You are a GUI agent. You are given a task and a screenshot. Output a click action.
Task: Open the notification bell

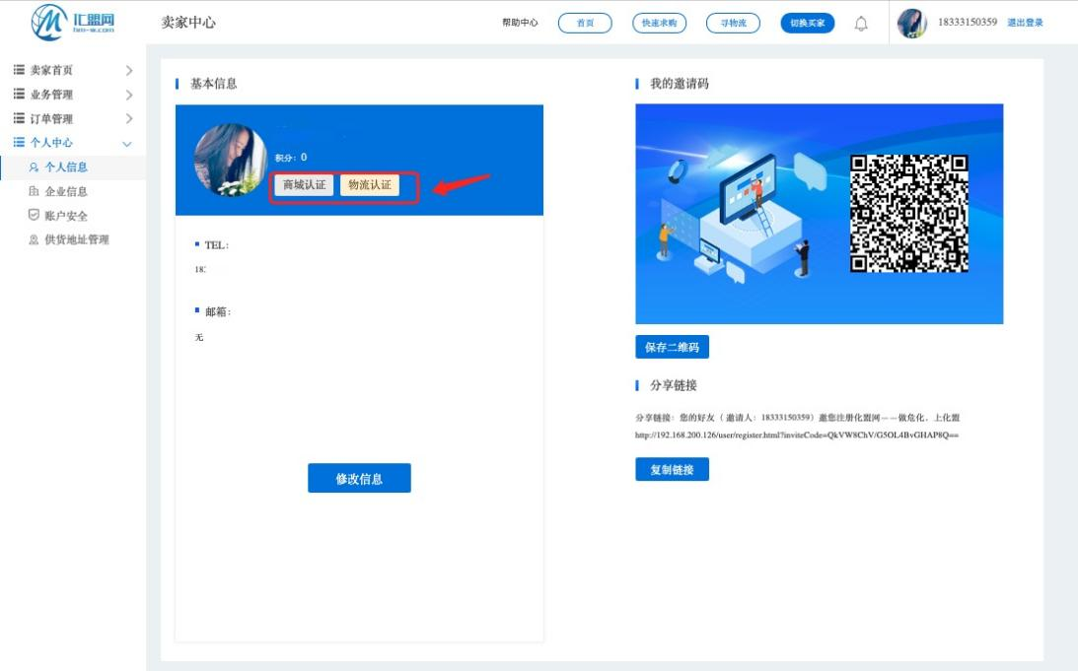pyautogui.click(x=861, y=24)
